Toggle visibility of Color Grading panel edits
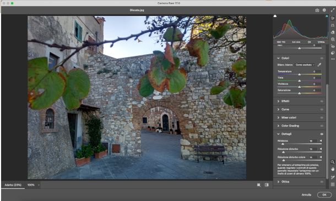This screenshot has width=336, height=201. 322,126
